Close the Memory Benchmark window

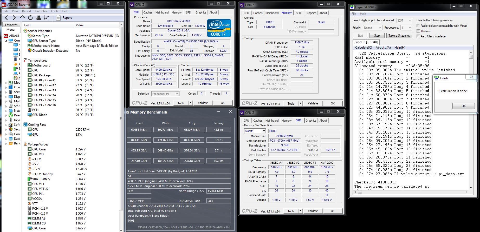pos(230,111)
